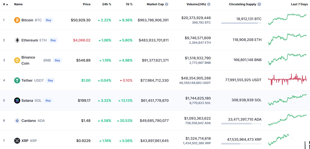This screenshot has height=149, width=310.
Task: Open the Circulating Supply info icon
Action: [x=259, y=4]
